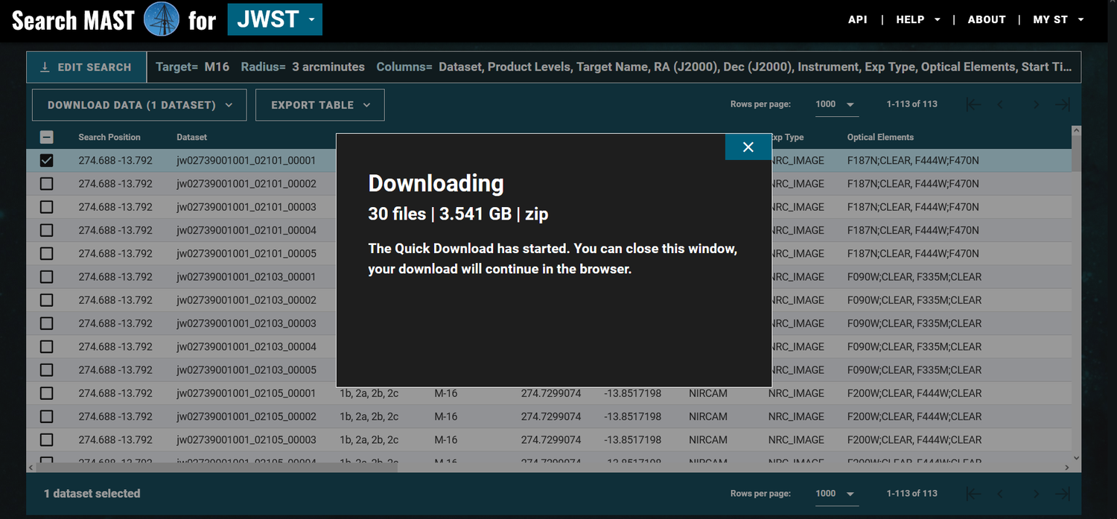Click the horizontal scrollbar left arrow
This screenshot has width=1117, height=519.
31,468
